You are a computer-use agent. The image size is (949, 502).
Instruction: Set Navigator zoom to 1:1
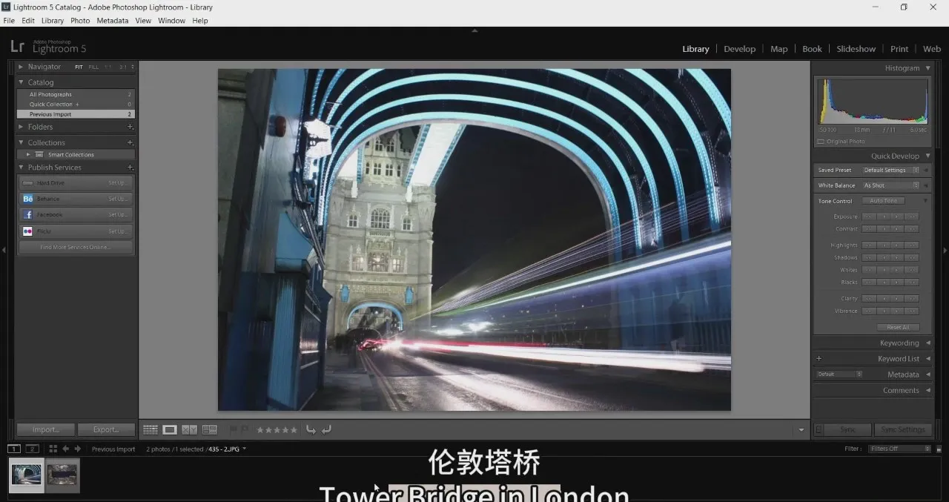tap(108, 67)
